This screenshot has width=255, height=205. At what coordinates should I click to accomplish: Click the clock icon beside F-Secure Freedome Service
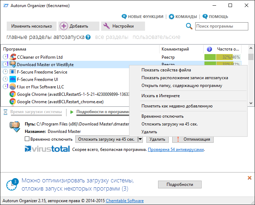tap(5, 72)
